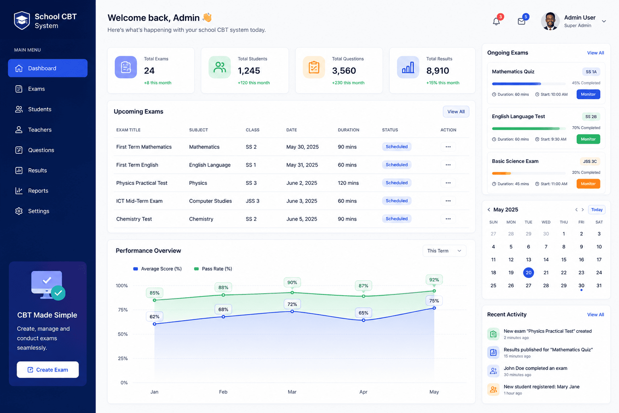Click the chevron left of May 2025
Viewport: 619px width, 413px height.
(489, 210)
